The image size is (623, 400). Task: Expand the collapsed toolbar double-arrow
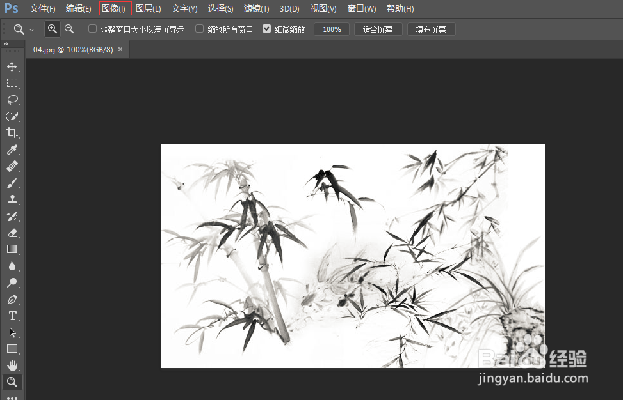click(6, 43)
